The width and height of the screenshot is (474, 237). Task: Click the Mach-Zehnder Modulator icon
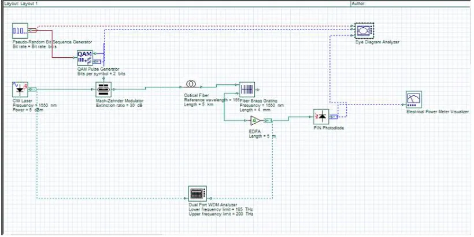(x=103, y=90)
